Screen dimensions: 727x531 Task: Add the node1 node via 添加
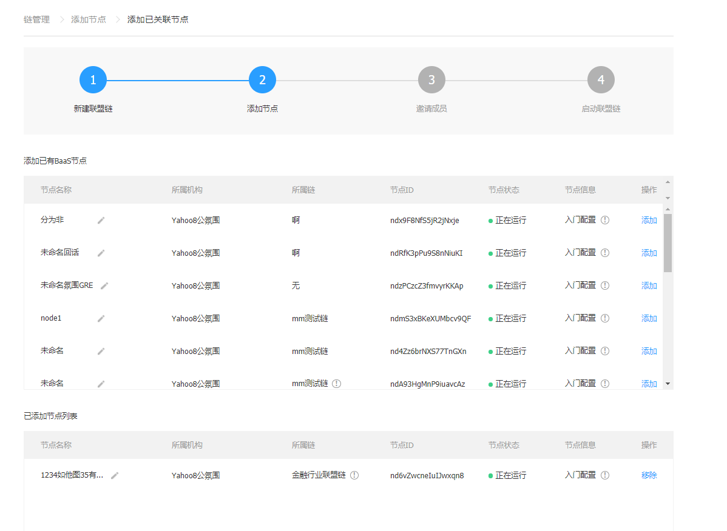pos(649,319)
